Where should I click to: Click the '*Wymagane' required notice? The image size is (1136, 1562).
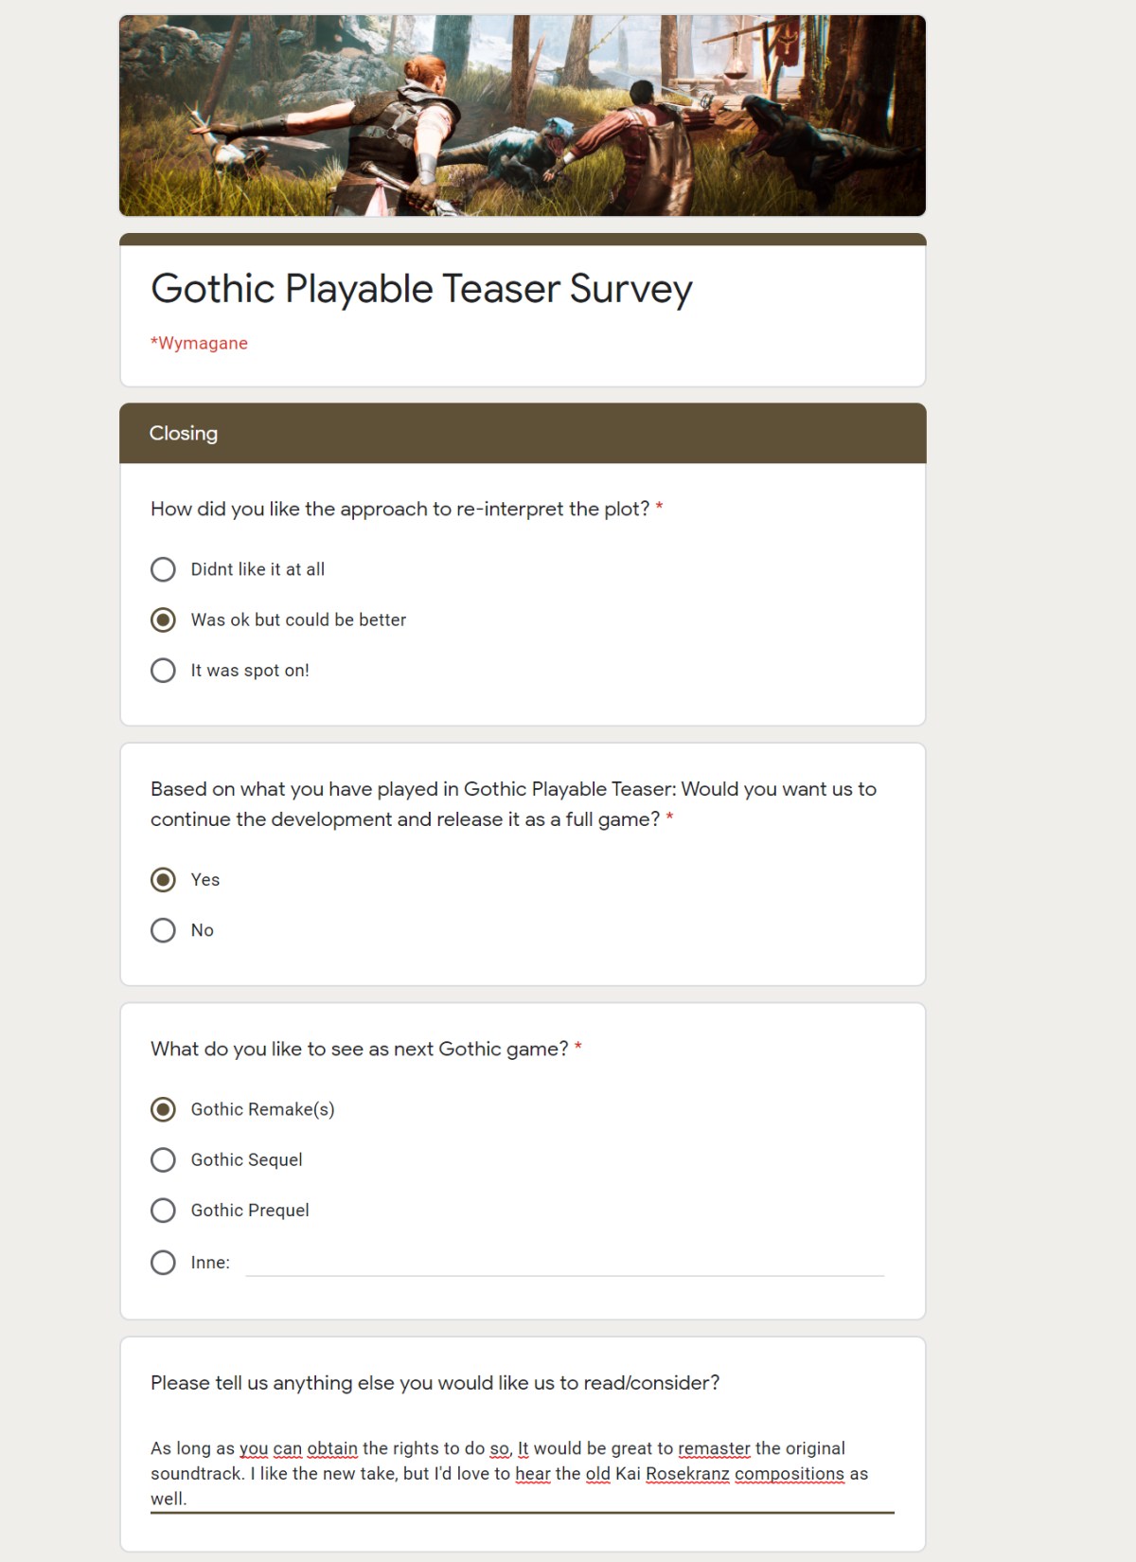(x=199, y=343)
